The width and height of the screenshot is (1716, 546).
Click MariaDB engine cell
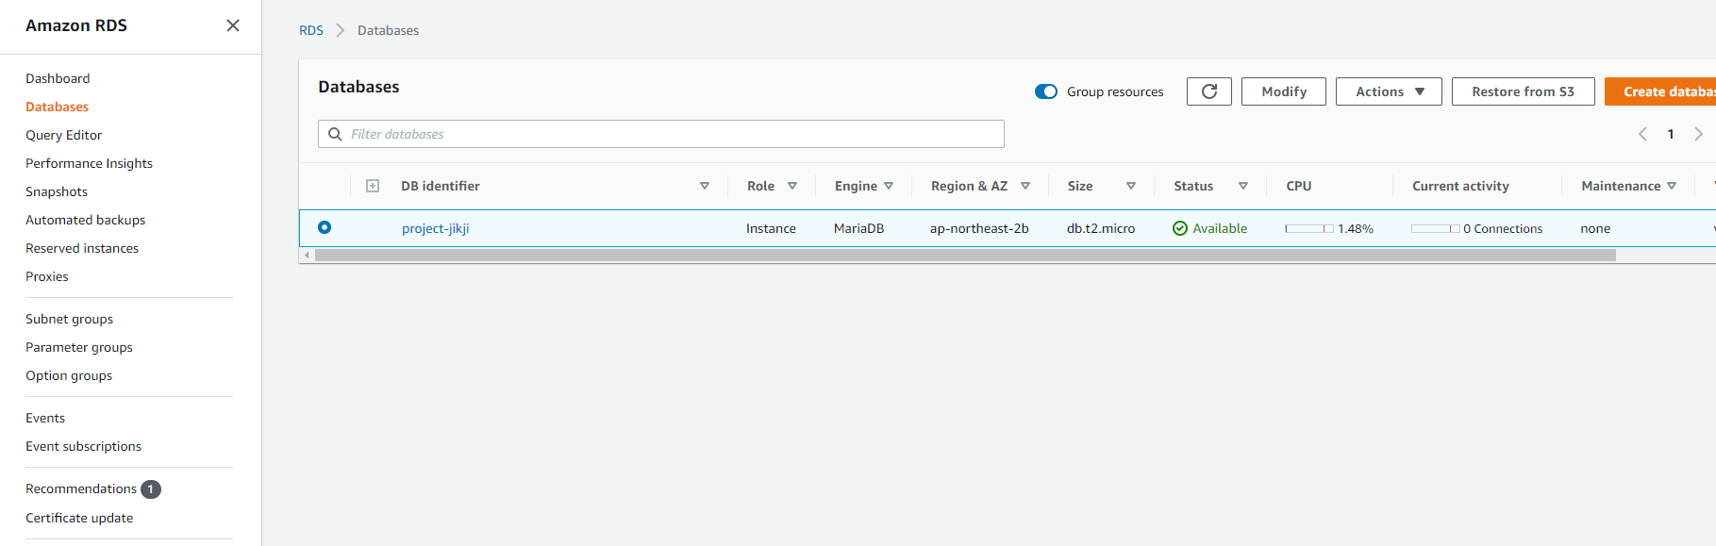[x=858, y=228]
